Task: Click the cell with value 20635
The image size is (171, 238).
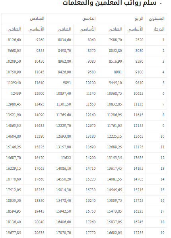Action: [35, 233]
